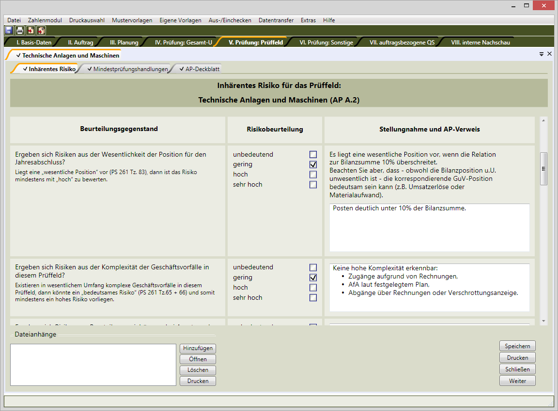Click the scroll-down arrow of the form scrollbar

pyautogui.click(x=543, y=321)
